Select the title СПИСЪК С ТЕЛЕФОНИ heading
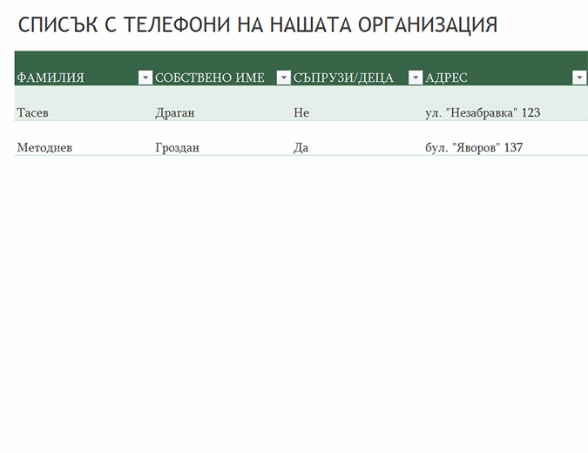The width and height of the screenshot is (588, 453). click(x=258, y=25)
